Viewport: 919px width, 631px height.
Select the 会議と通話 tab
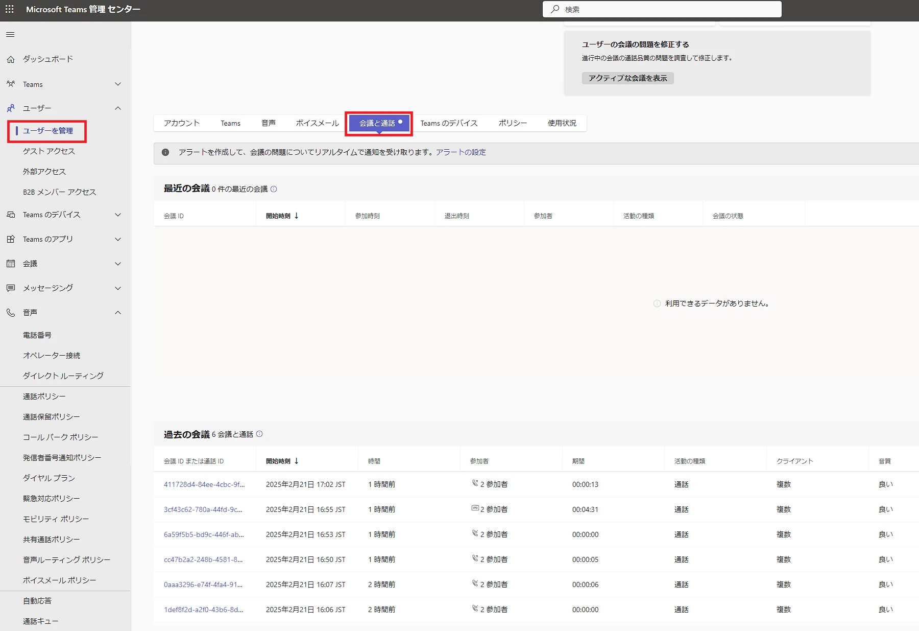(x=379, y=123)
